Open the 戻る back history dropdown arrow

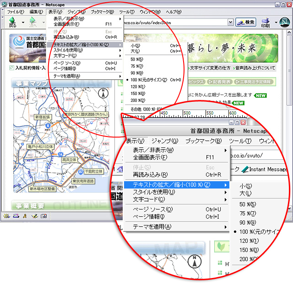[23, 22]
